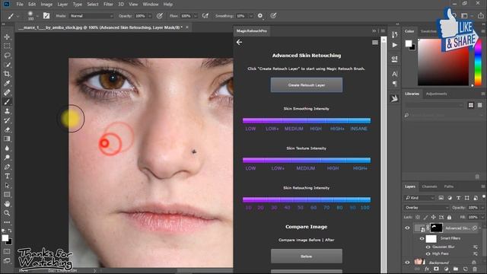The image size is (487, 274).
Task: Set retouching intensity to 100
Action: 365,208
